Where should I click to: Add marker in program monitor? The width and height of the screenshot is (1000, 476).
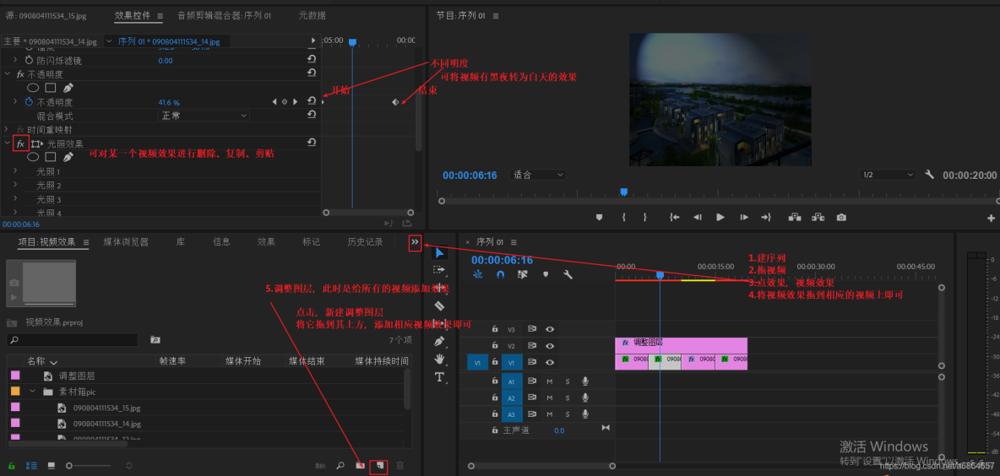[x=599, y=217]
